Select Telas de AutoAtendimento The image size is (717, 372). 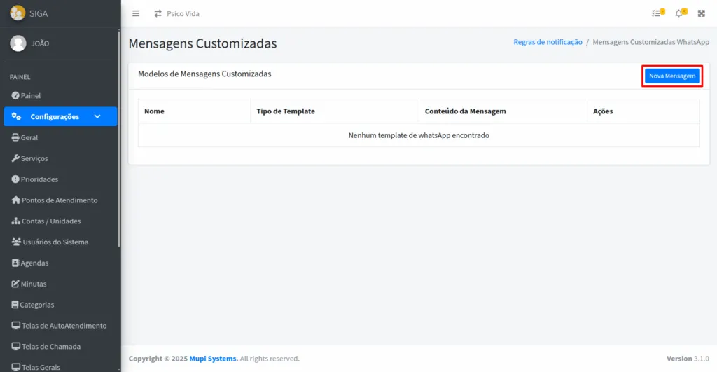(63, 326)
